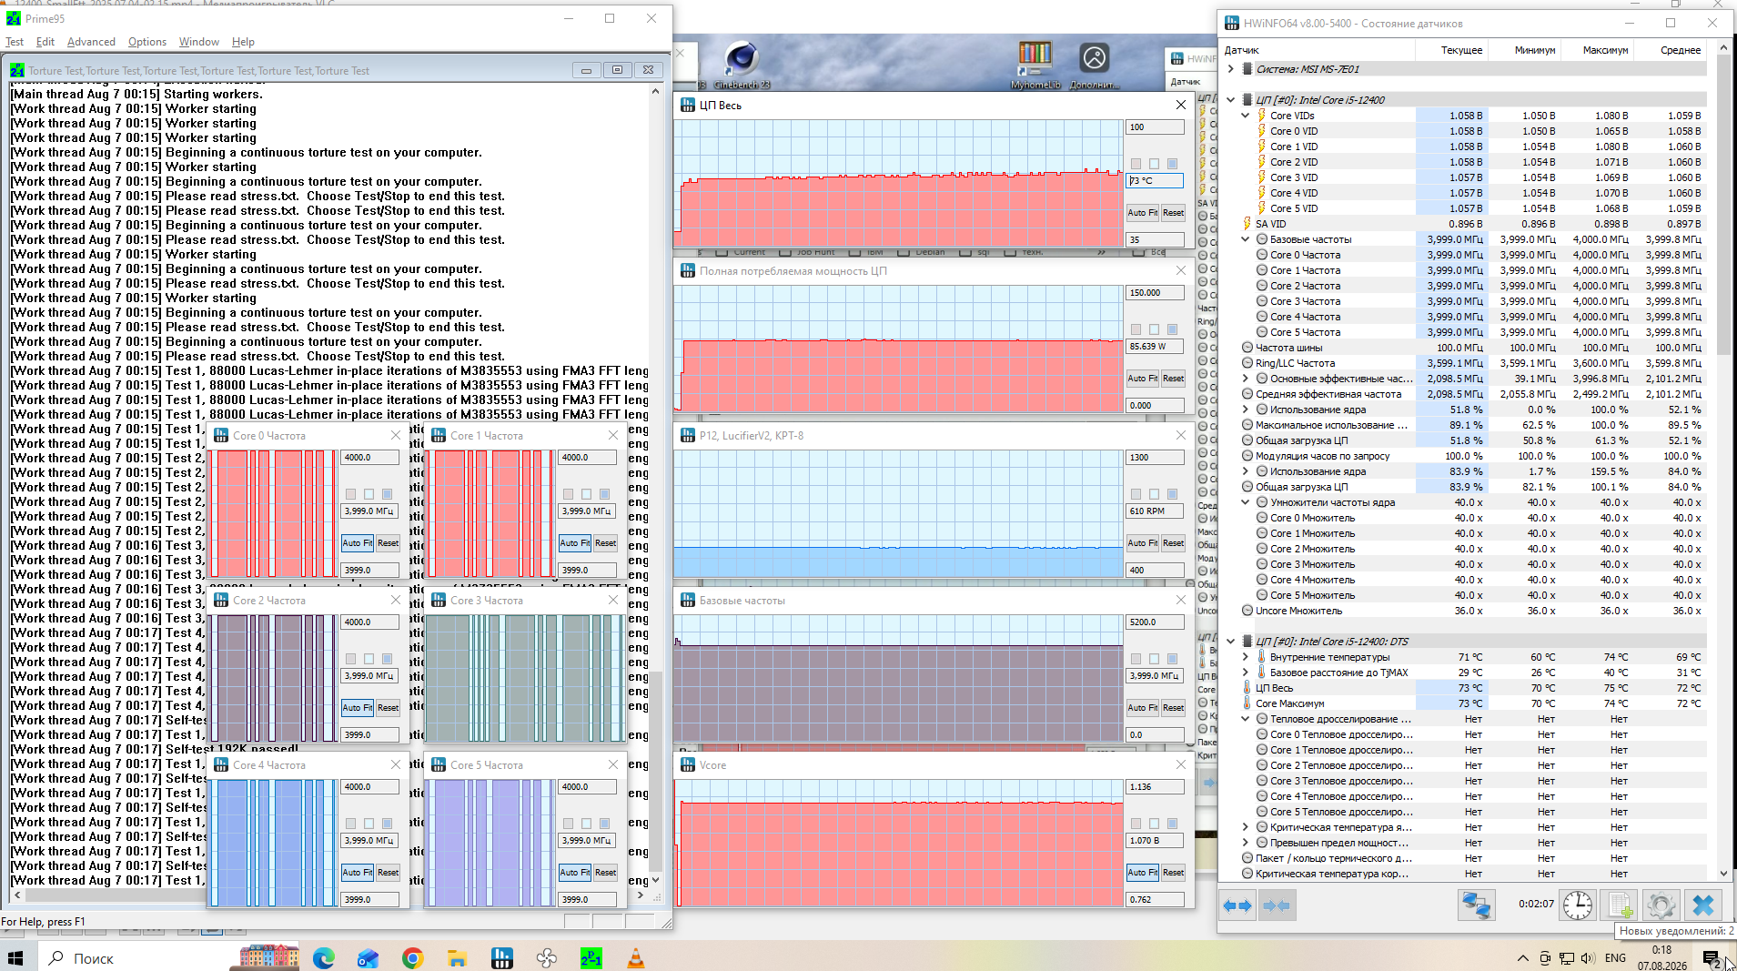Click Auto Fit in CPU power graph

click(1143, 379)
